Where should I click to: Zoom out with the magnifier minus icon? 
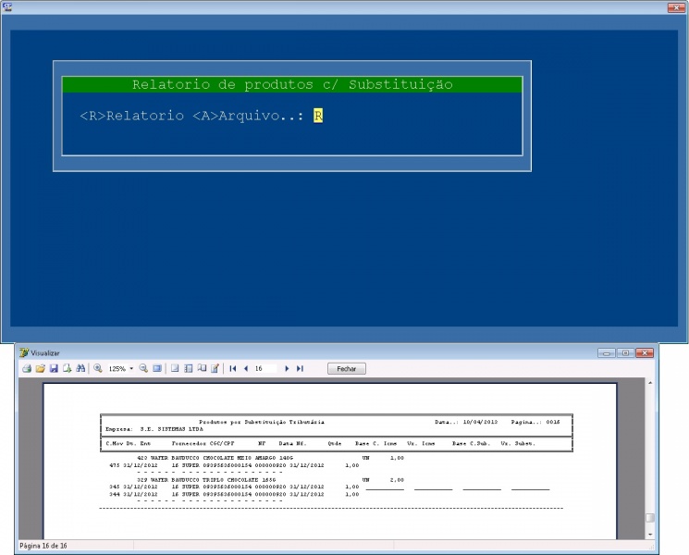pos(144,368)
